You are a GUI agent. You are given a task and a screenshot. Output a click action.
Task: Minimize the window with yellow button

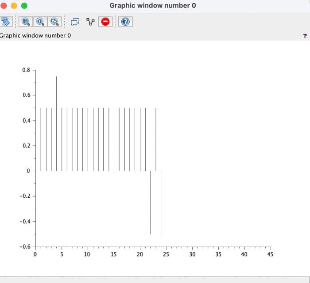[14, 5]
